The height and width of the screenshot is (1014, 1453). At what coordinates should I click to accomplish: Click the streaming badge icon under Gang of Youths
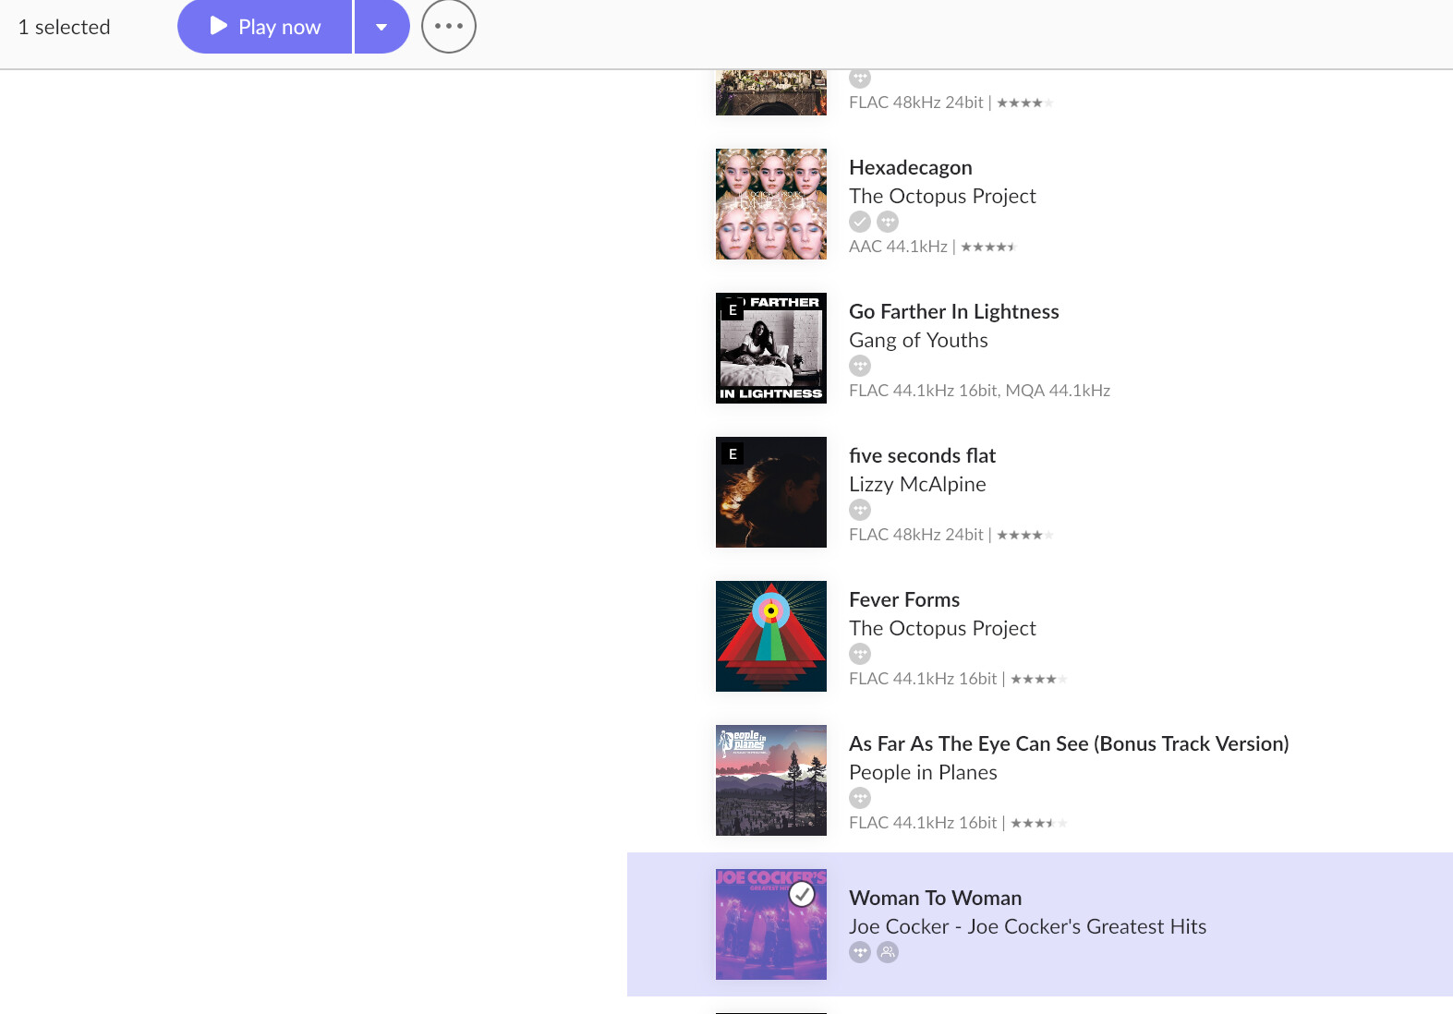(860, 366)
